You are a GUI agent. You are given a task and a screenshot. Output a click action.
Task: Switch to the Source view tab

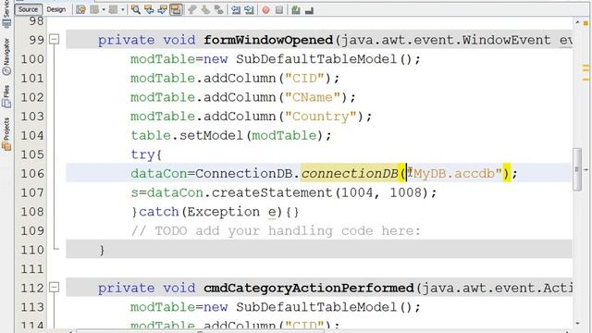click(x=29, y=9)
